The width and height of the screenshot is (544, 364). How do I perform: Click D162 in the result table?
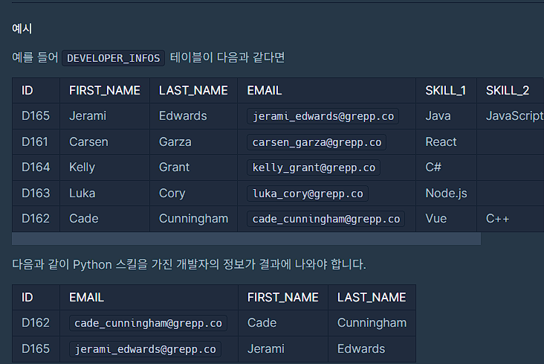click(36, 323)
